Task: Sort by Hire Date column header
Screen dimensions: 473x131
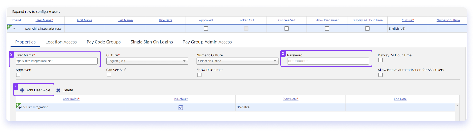Action: click(x=165, y=20)
